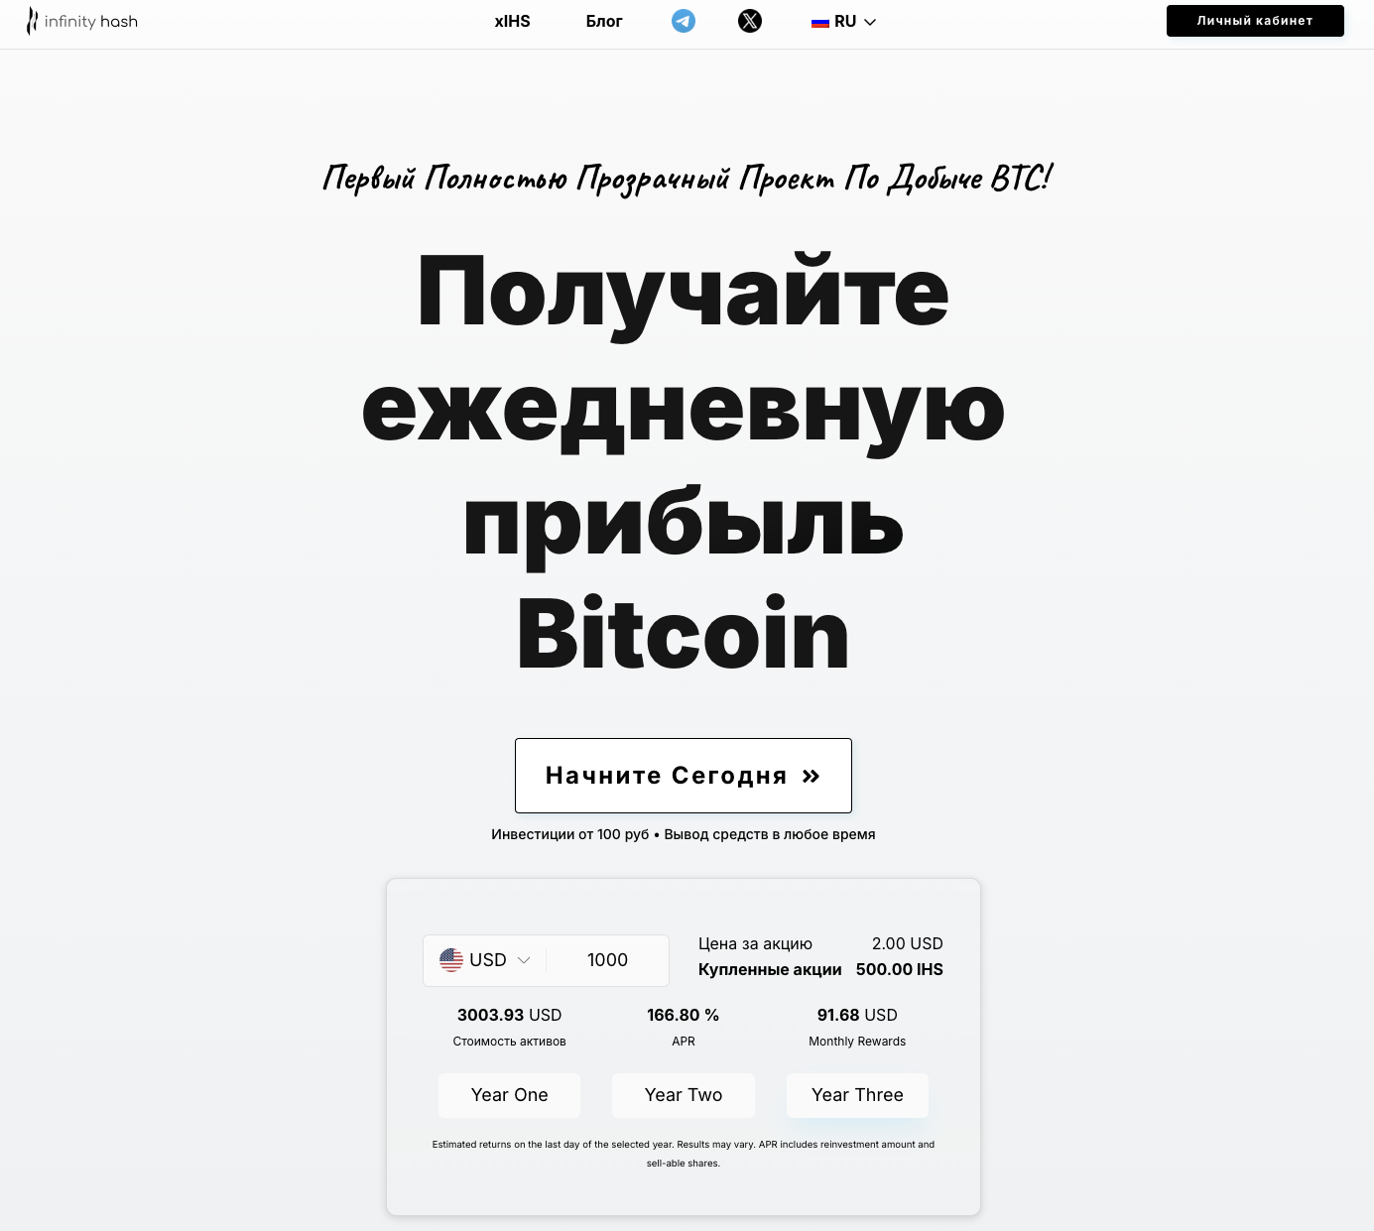Image resolution: width=1374 pixels, height=1231 pixels.
Task: Click the Russian flag icon
Action: 820,22
